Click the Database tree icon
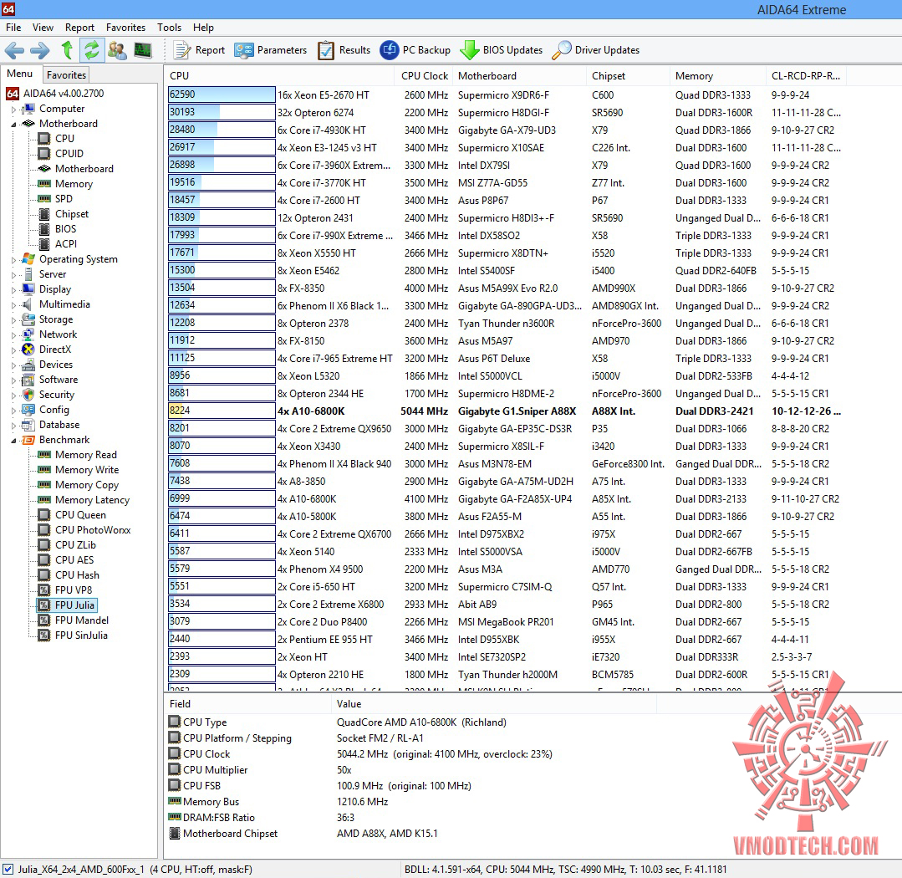Viewport: 902px width, 878px height. (28, 425)
